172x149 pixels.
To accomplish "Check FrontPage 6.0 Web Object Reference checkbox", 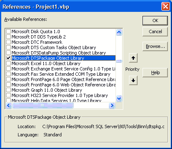I will pos(9,85).
